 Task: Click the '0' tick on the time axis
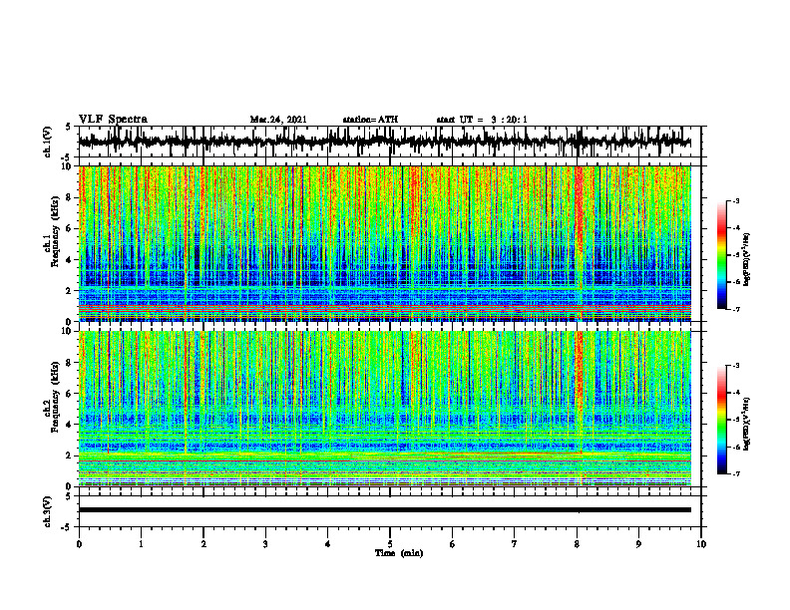click(79, 544)
